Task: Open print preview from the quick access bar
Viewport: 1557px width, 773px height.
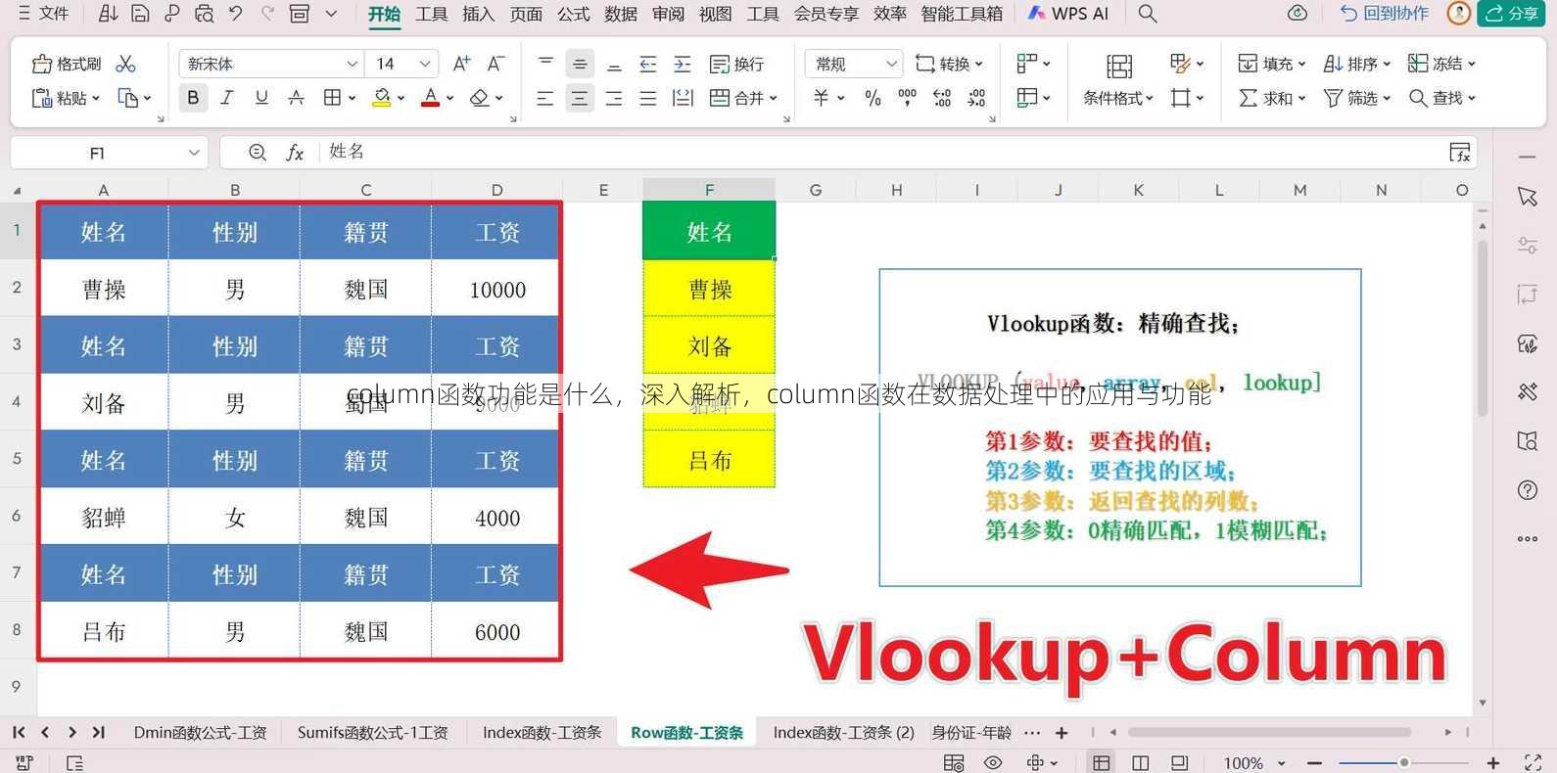Action: pos(204,14)
